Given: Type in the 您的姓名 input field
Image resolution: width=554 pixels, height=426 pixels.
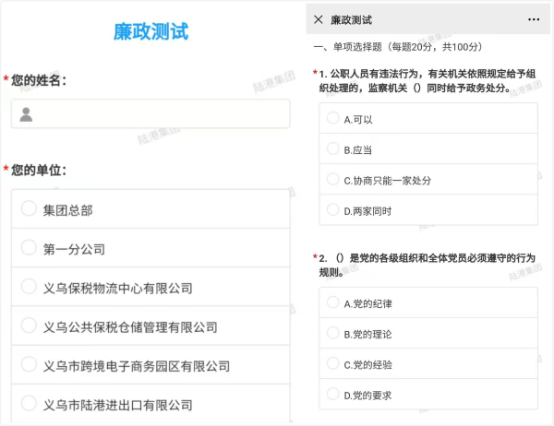Looking at the screenshot, I should [x=157, y=114].
